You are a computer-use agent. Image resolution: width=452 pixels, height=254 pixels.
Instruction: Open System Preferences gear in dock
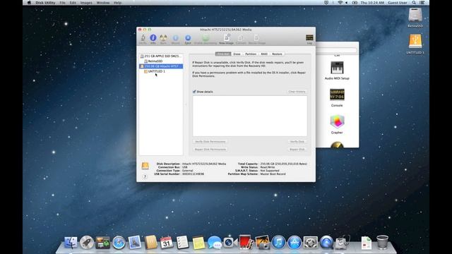pyautogui.click(x=311, y=243)
